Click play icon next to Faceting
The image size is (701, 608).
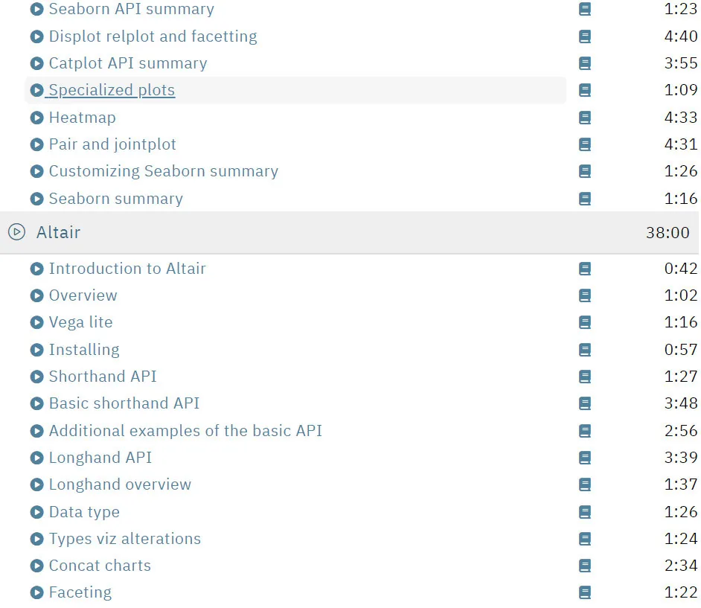36,593
